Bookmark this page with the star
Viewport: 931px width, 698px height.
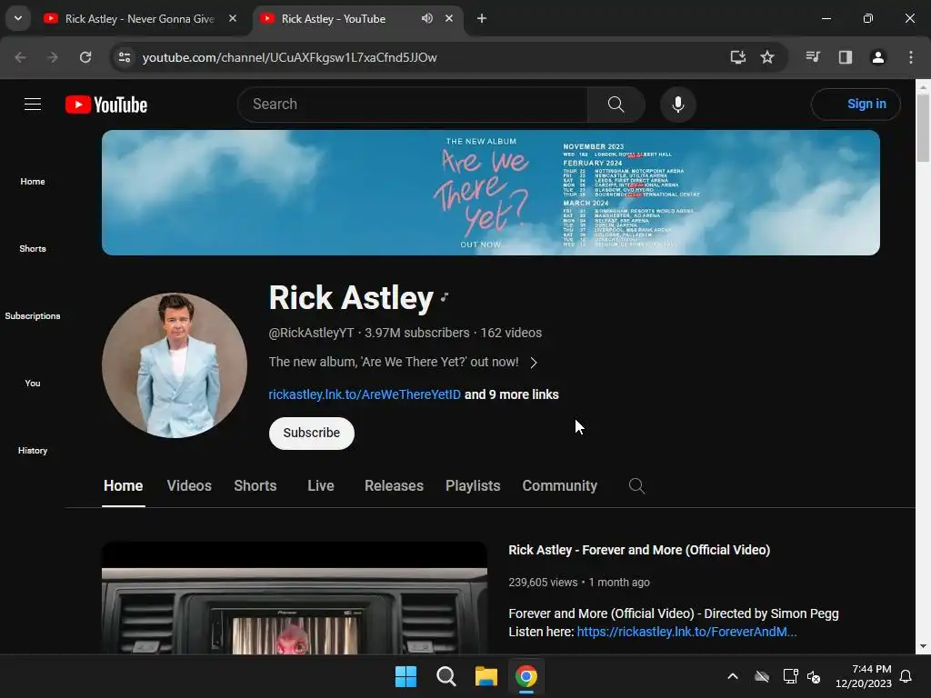767,57
